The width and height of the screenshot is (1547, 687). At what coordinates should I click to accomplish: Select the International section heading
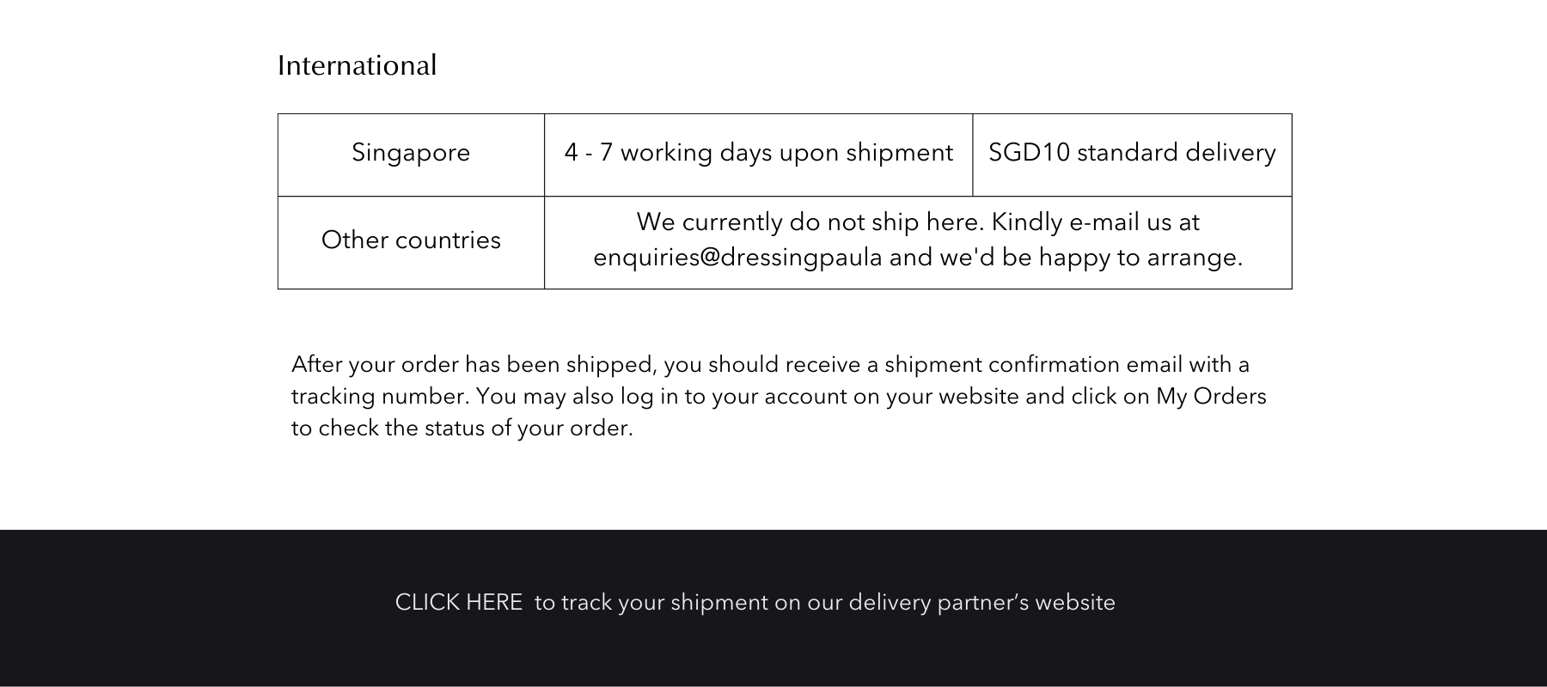click(357, 66)
